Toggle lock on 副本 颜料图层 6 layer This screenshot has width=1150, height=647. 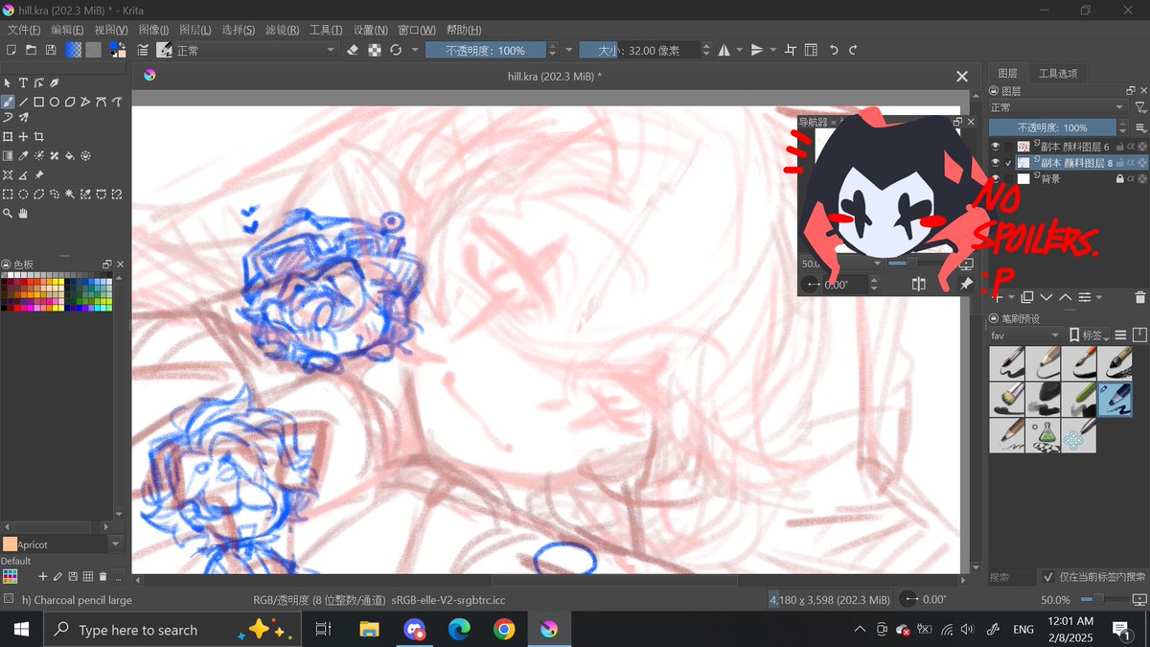[1119, 147]
